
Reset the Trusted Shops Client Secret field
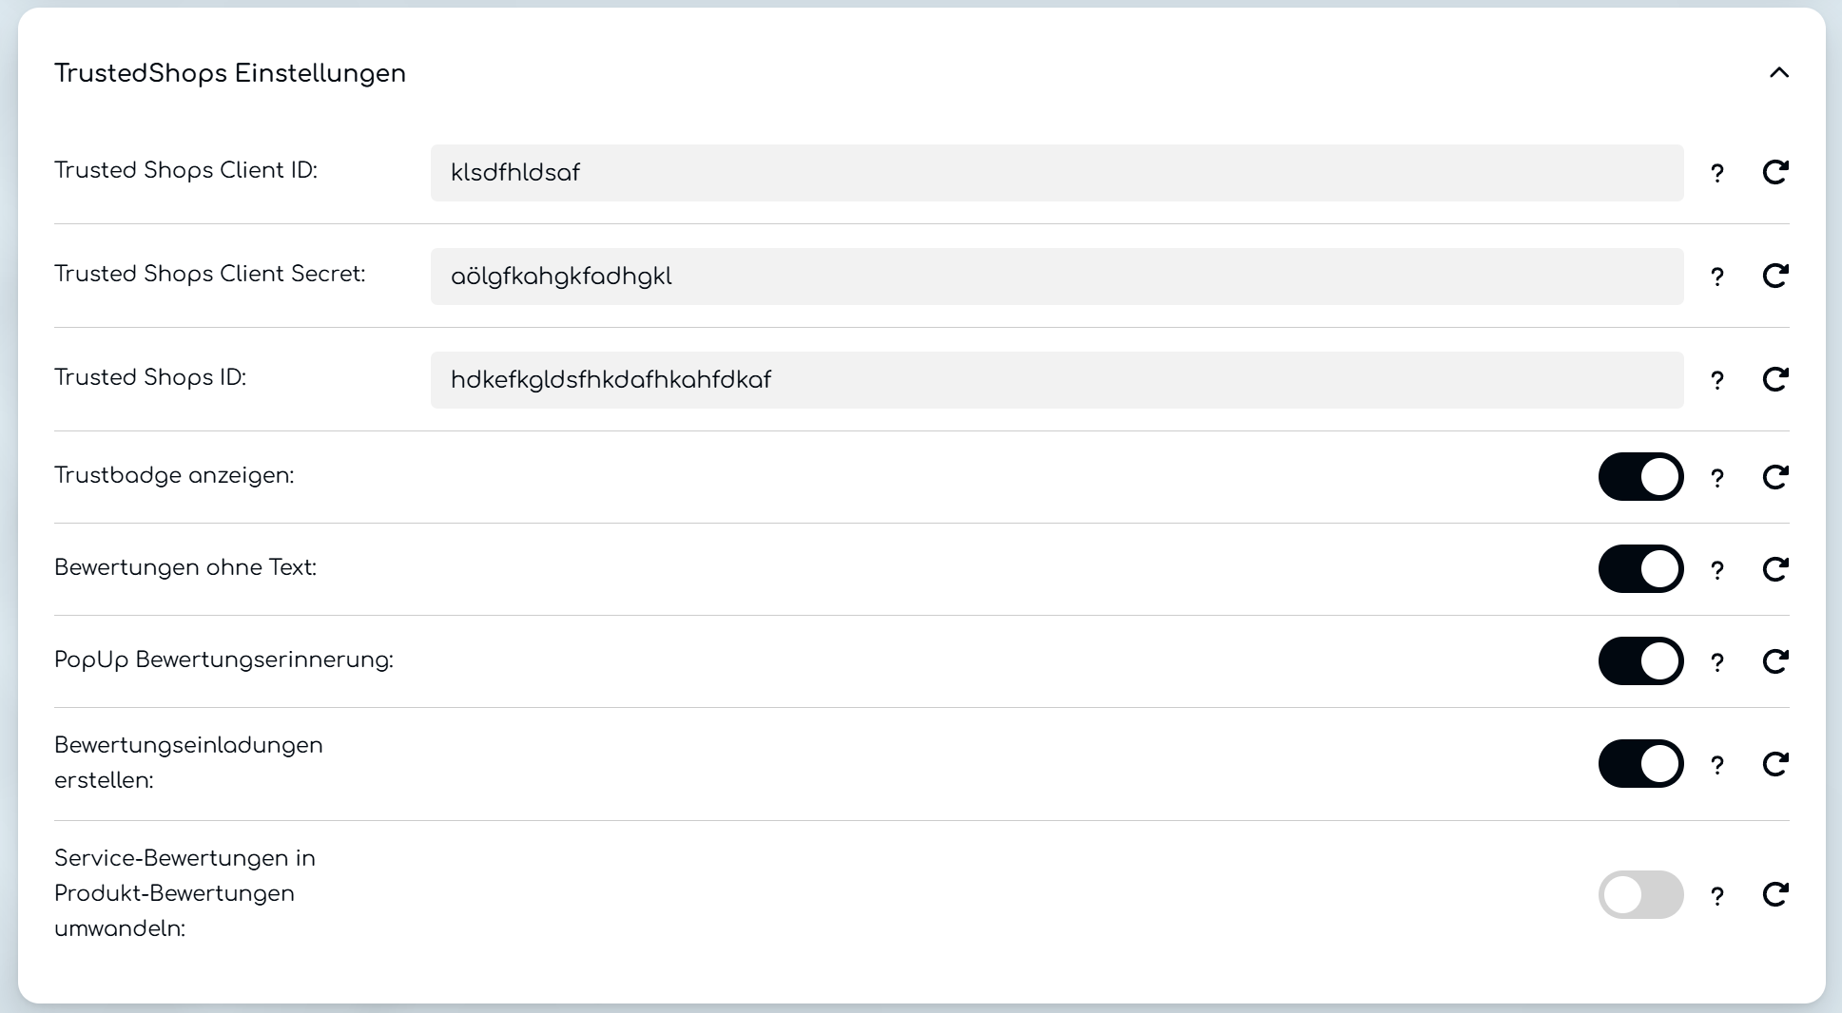1775,276
